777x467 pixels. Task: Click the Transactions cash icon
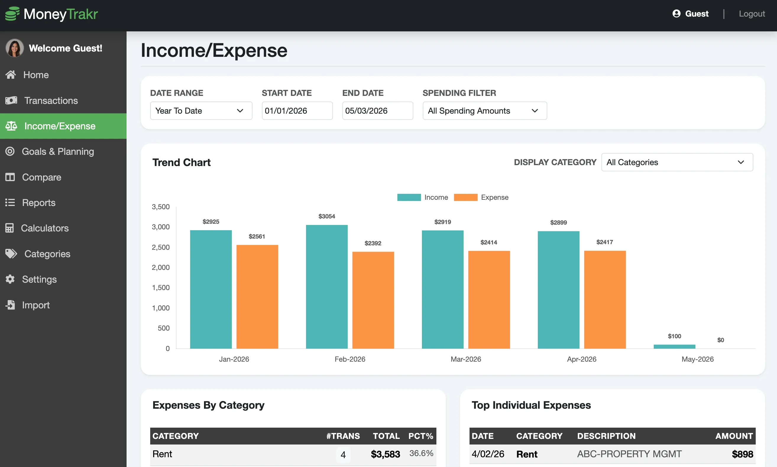click(x=11, y=100)
